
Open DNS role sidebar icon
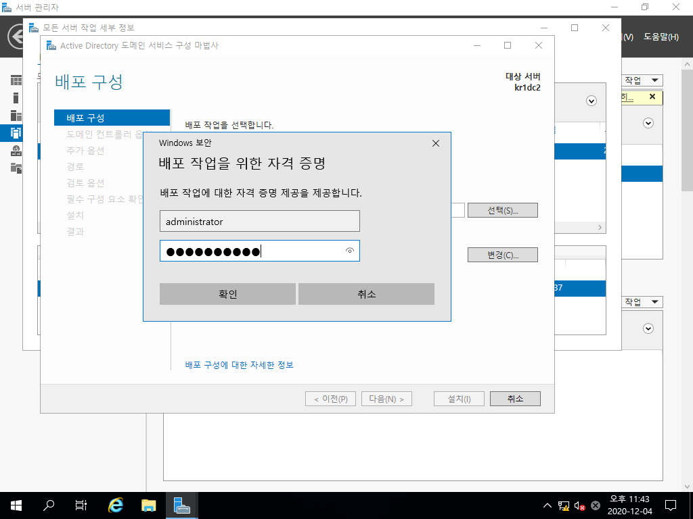pos(16,151)
